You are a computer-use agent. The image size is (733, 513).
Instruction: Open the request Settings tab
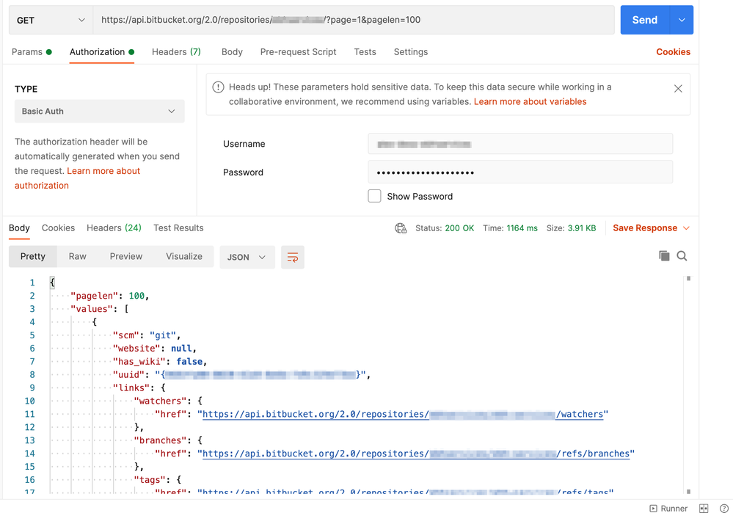coord(410,52)
